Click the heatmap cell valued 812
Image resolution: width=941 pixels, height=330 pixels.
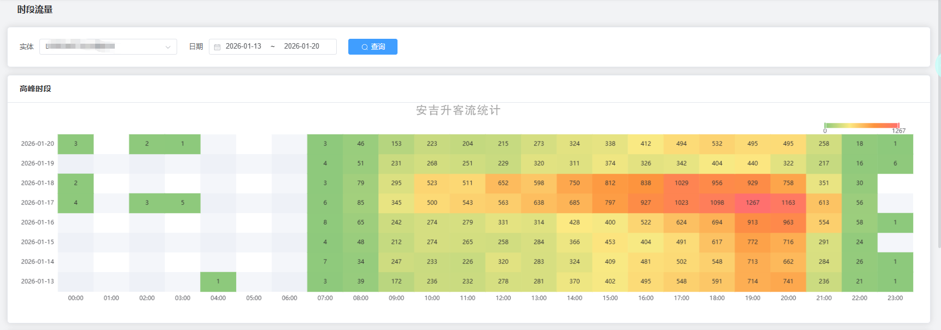click(x=610, y=183)
